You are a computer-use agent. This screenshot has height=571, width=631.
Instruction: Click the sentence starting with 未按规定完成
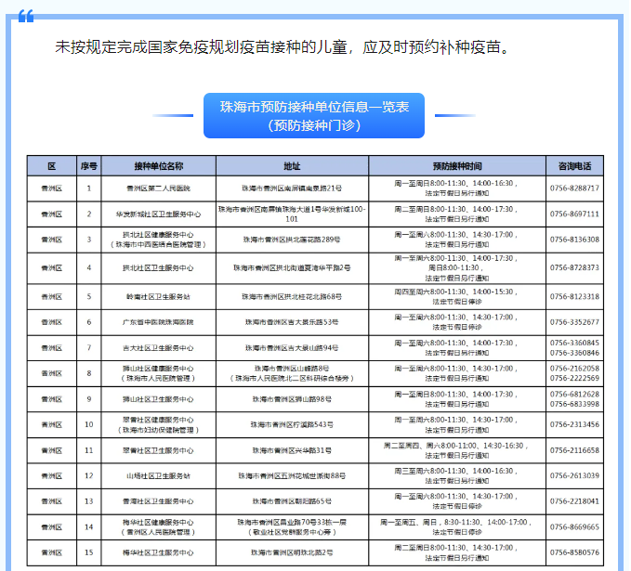pyautogui.click(x=283, y=47)
